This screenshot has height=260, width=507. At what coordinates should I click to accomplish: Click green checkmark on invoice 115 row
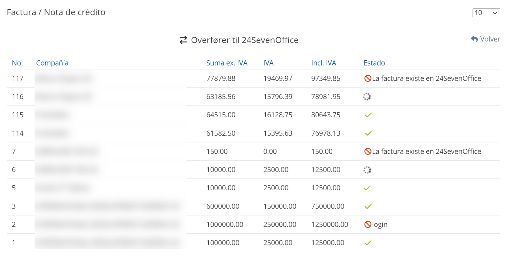point(368,115)
